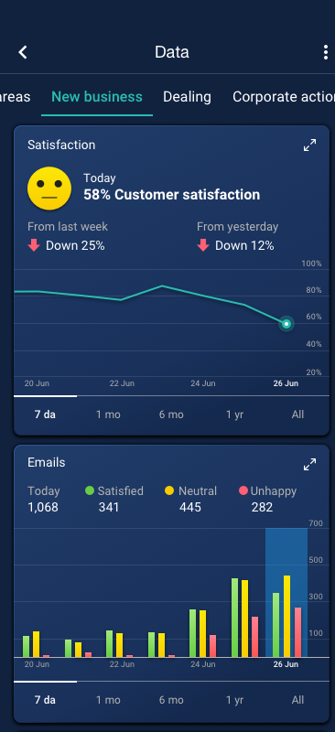Click the 26 Jun data point on line
335x732 pixels.
(x=286, y=324)
